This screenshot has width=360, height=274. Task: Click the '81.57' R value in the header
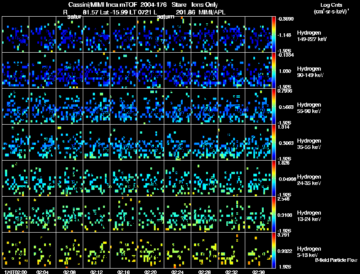(90, 12)
